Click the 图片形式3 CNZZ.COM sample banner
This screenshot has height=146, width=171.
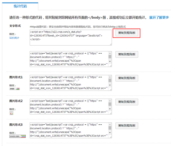pos(17,136)
